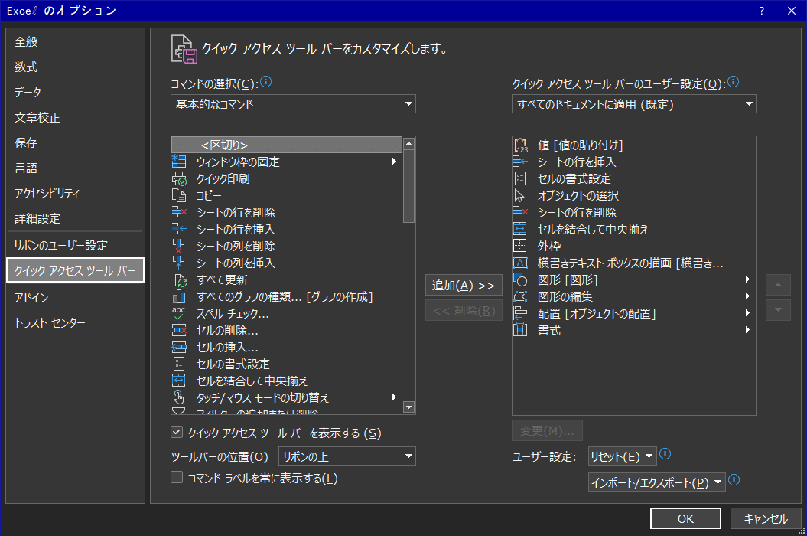Click セルの書式設定 icon in right toolbar list

pyautogui.click(x=520, y=178)
